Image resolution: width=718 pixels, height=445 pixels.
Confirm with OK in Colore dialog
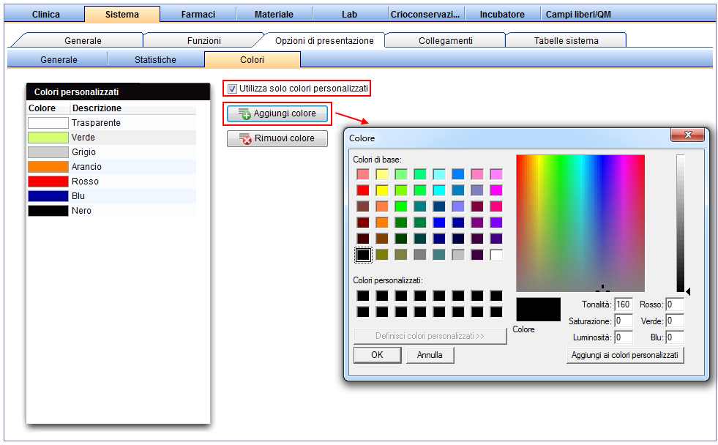pyautogui.click(x=378, y=355)
